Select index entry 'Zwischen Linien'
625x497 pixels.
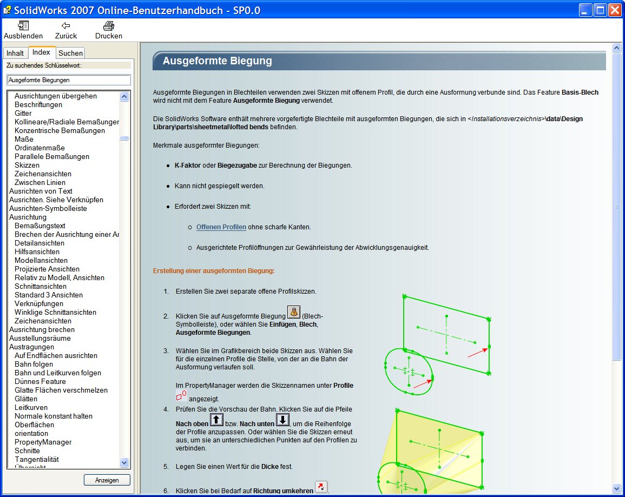[40, 182]
